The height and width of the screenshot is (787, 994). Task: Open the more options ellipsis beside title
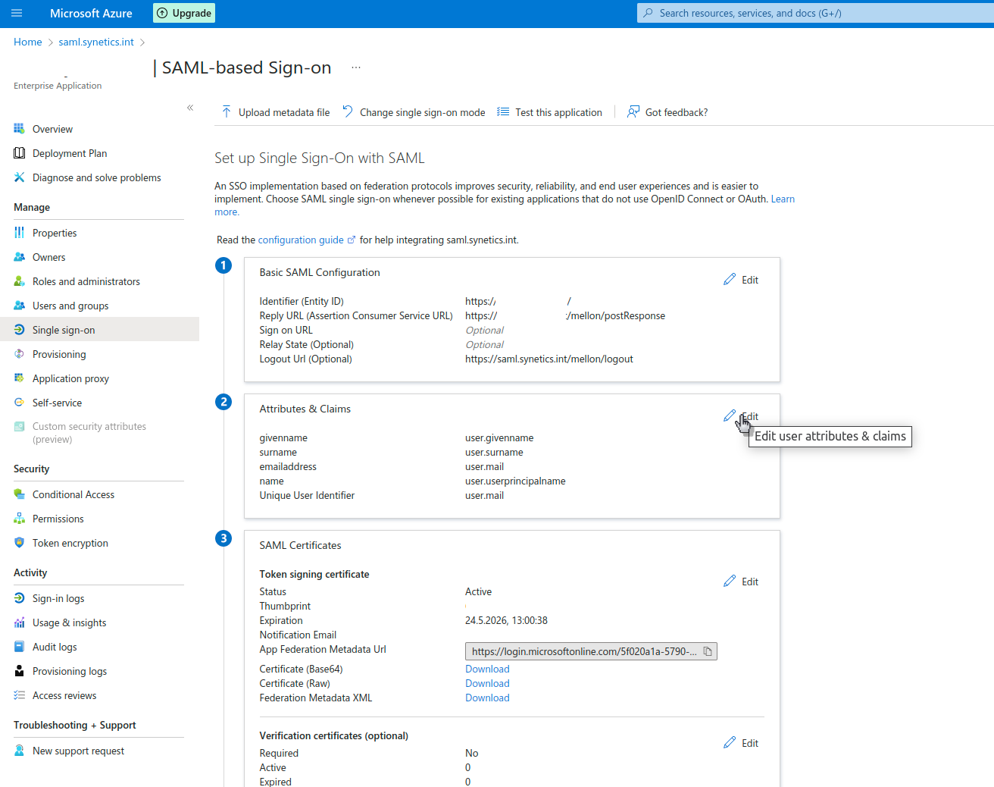[356, 67]
